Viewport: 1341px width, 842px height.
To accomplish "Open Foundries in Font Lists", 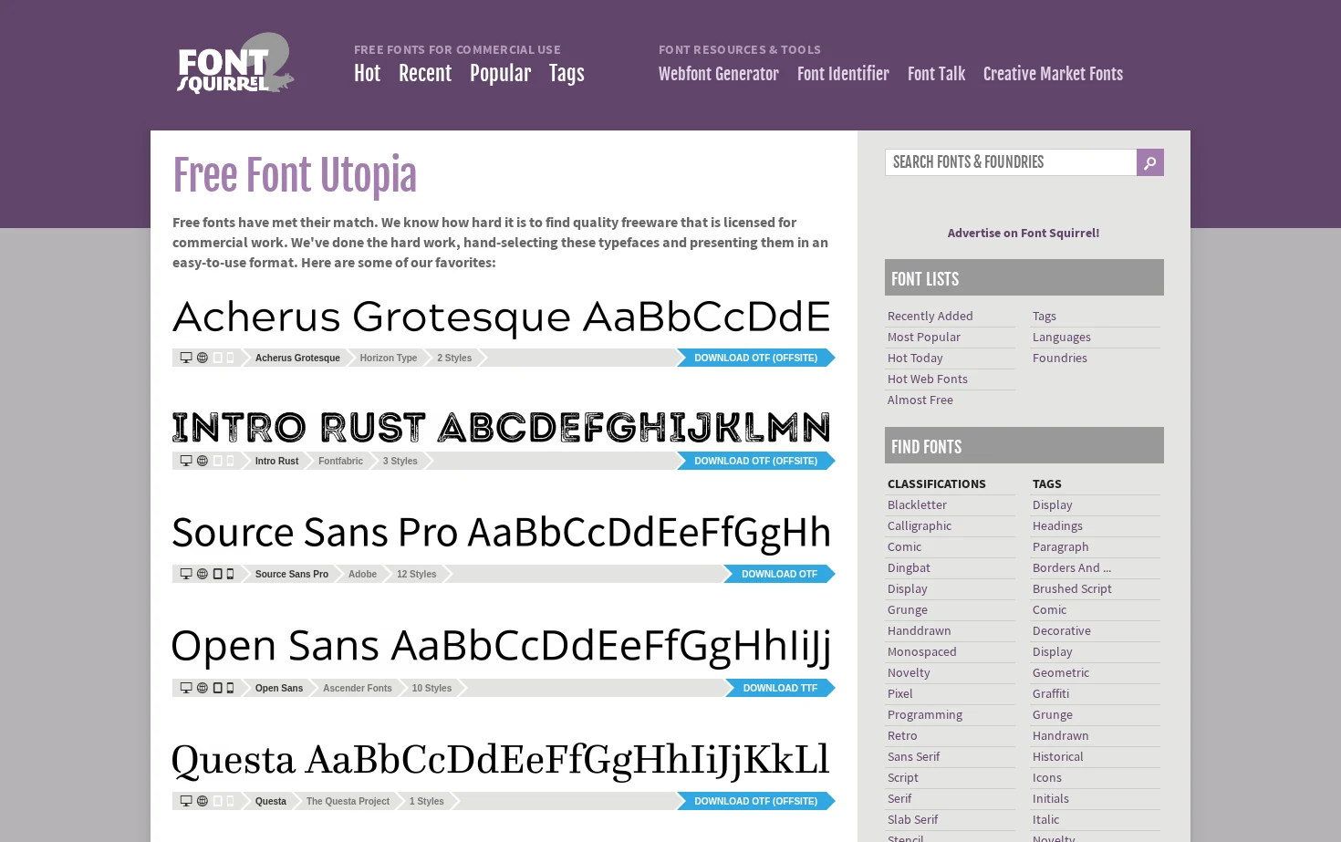I will pos(1060,358).
